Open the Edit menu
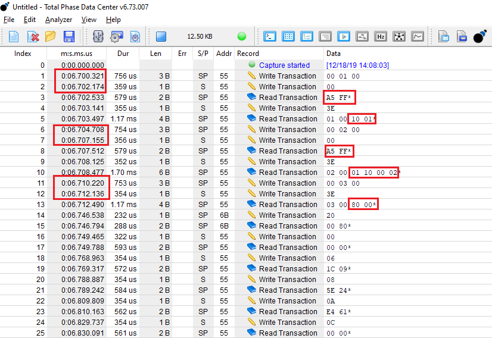 click(30, 20)
